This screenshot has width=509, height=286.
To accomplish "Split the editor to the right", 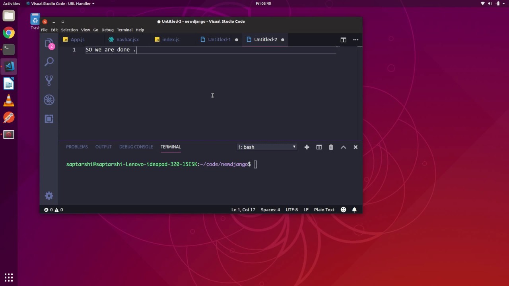I will tap(343, 40).
